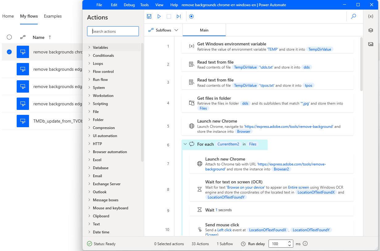Click the Stop flow icon
Viewport: 380px width, 251px height.
(x=169, y=16)
